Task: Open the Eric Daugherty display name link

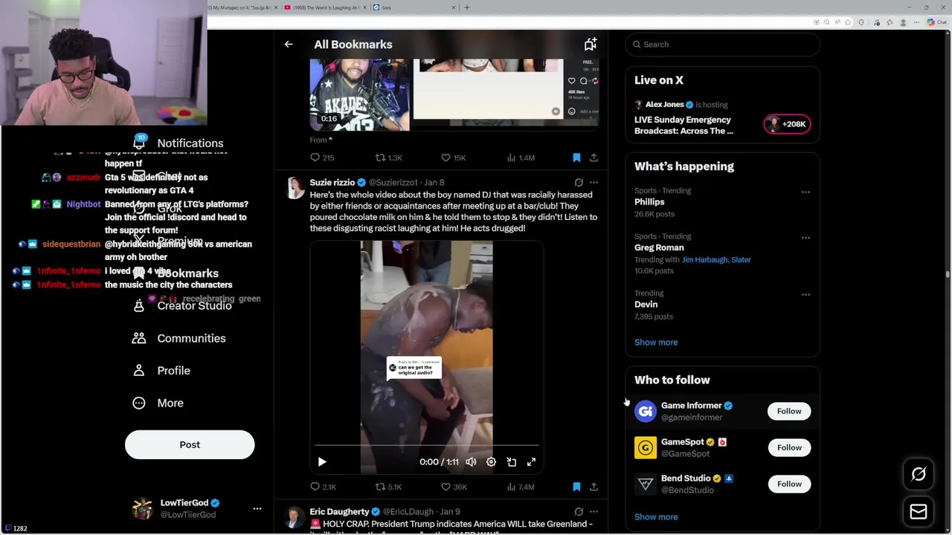Action: tap(339, 511)
